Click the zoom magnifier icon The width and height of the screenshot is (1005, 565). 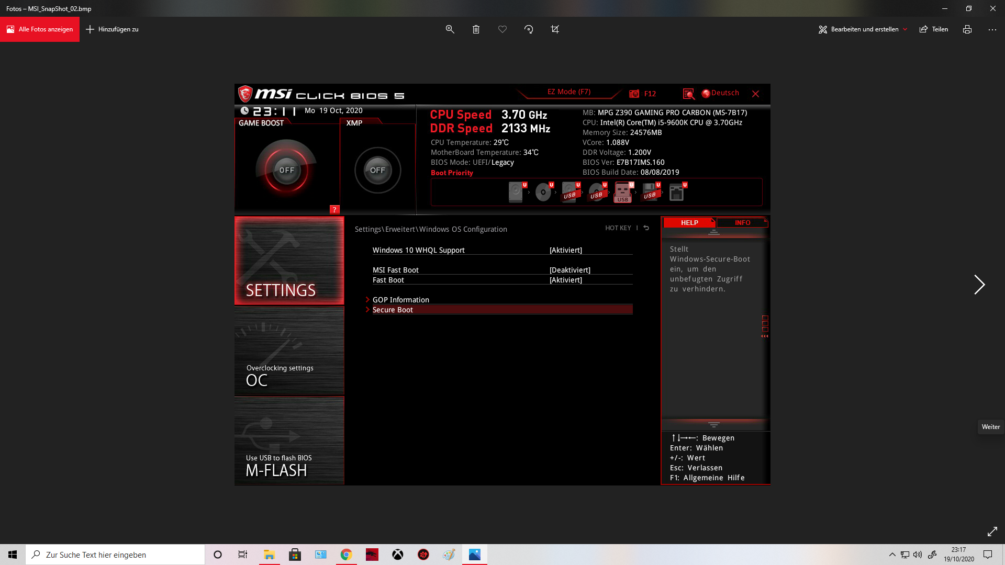[x=450, y=29]
